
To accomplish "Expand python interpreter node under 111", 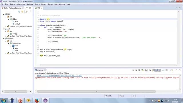I will [6, 27].
